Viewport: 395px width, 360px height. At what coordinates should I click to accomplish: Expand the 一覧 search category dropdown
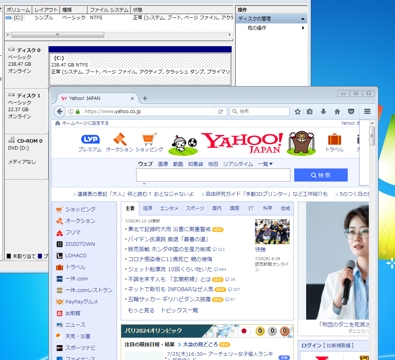click(x=265, y=164)
